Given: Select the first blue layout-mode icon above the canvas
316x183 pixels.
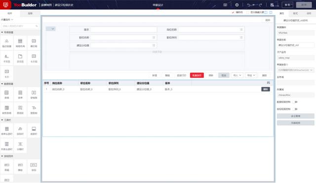Looking at the screenshot, I should click(266, 12).
